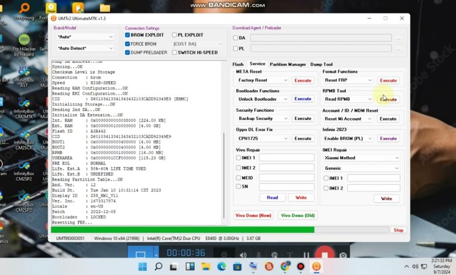
Task: Expand Backup Security dropdown
Action: pyautogui.click(x=262, y=118)
